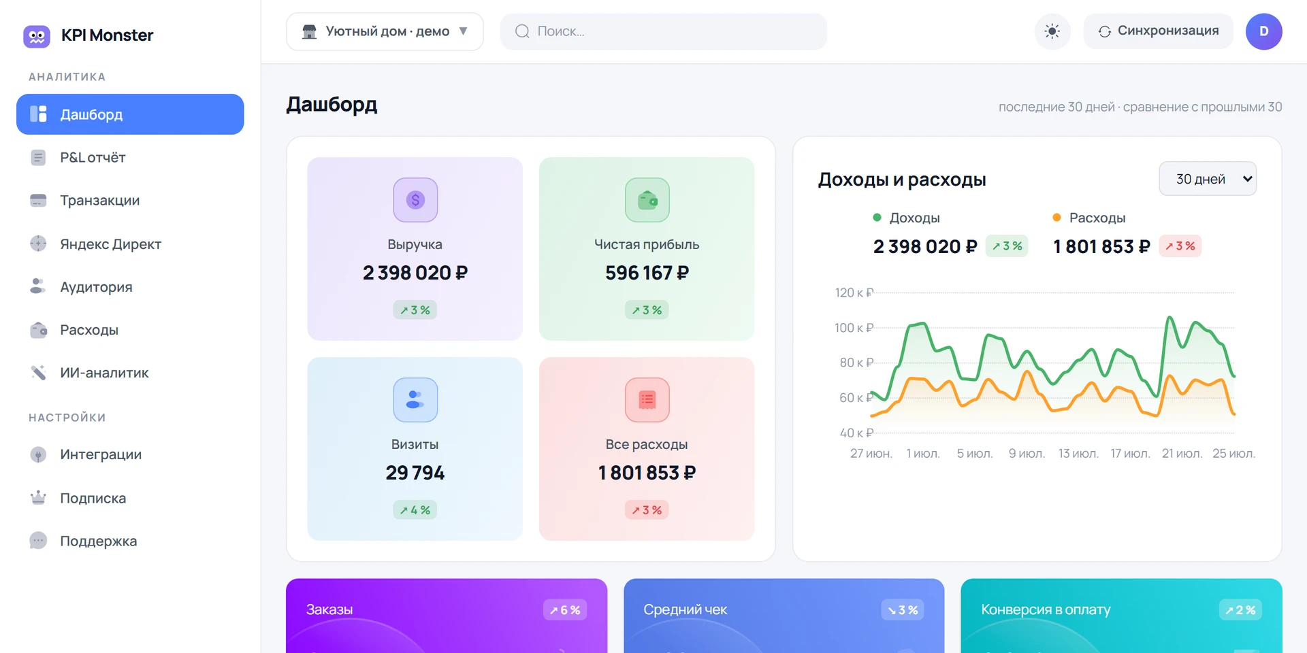Click the Транзакции card icon
This screenshot has width=1307, height=653.
38,201
